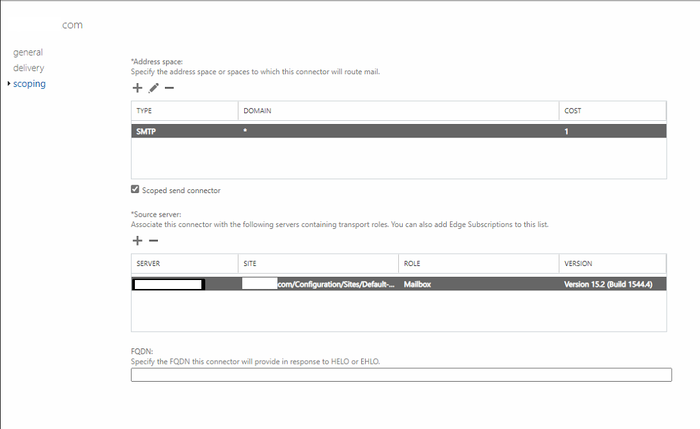Collapse the scoping section disclosure triangle

(x=9, y=83)
